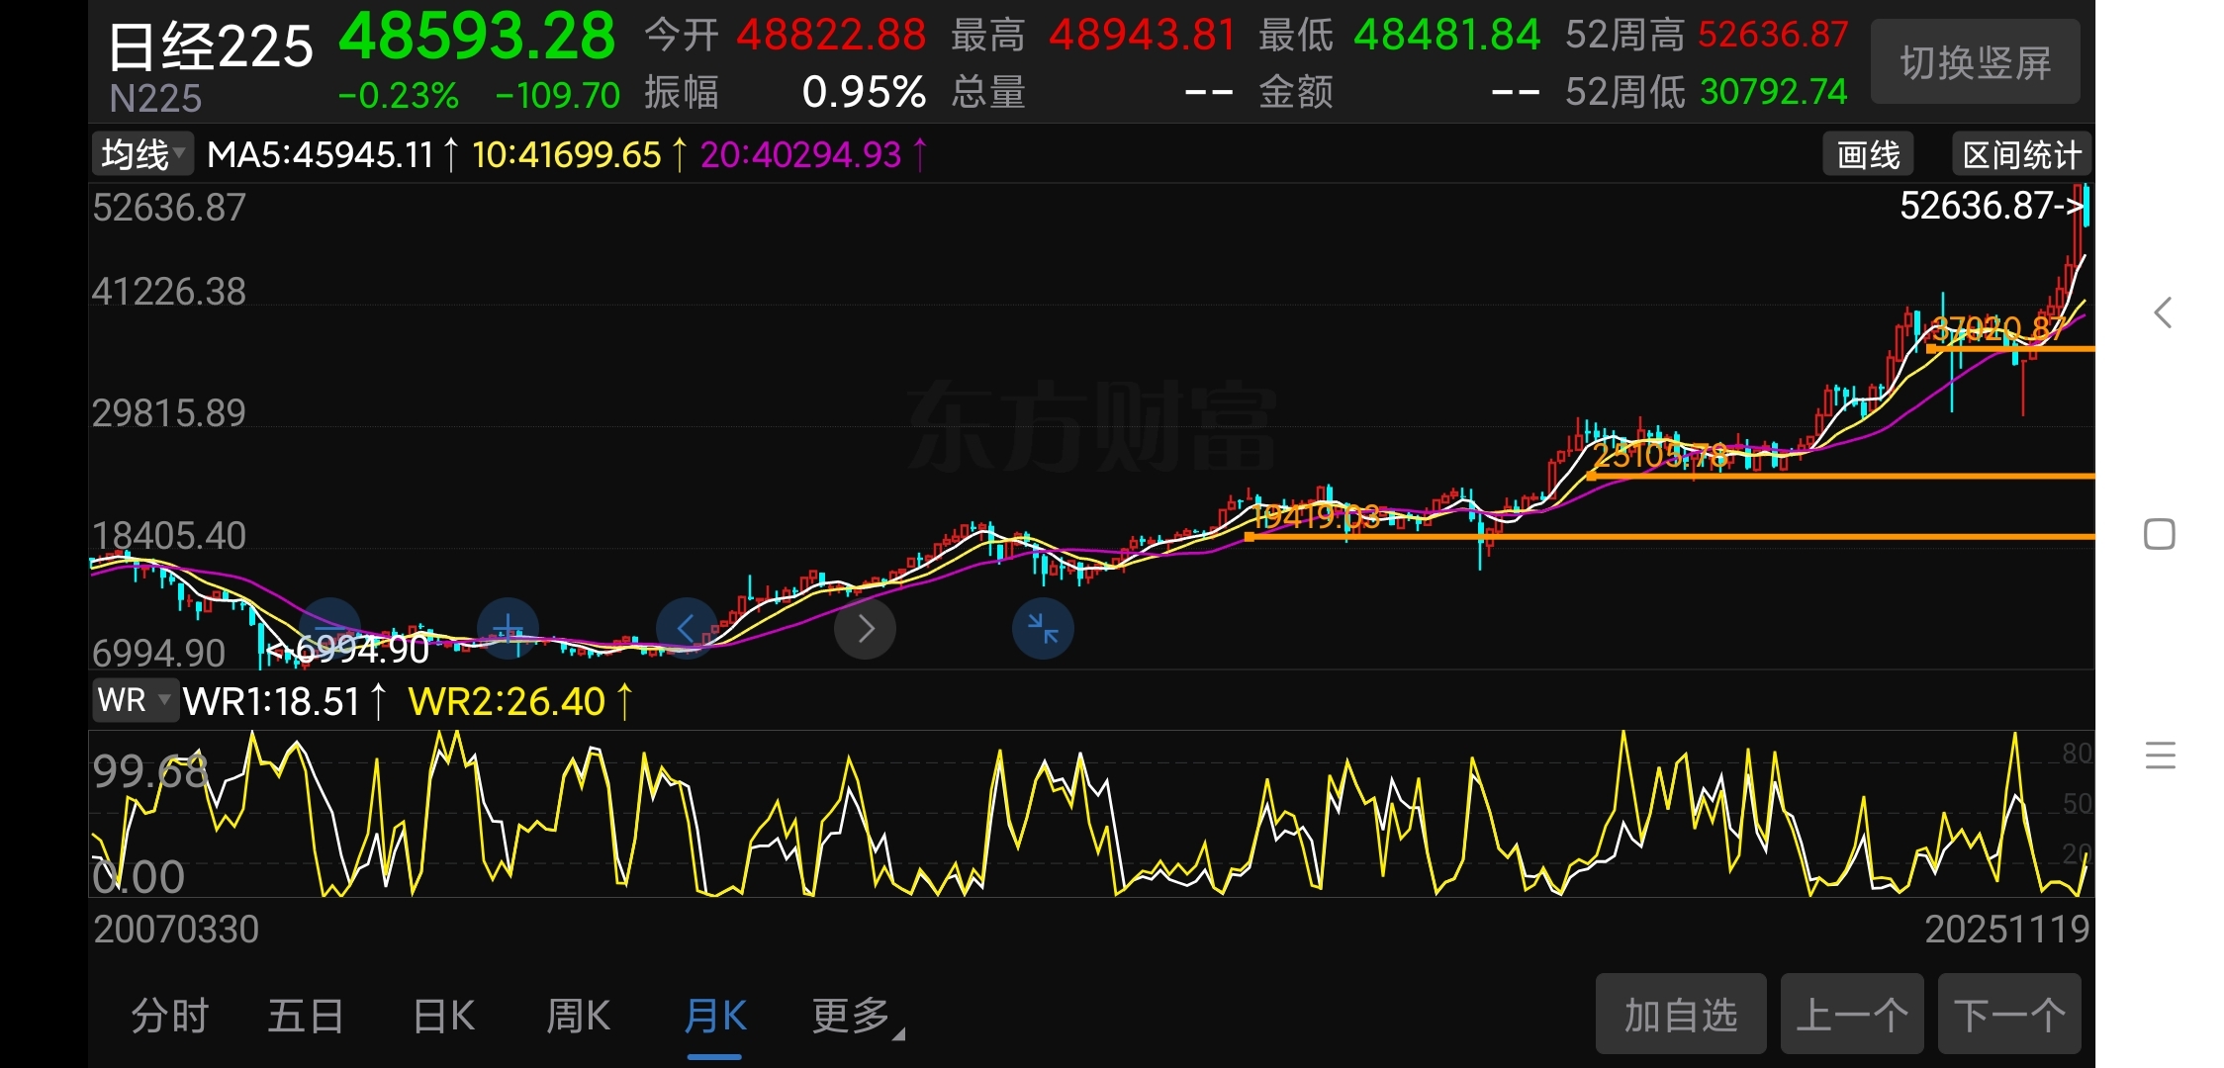Open the 均线 indicator dropdown
The width and height of the screenshot is (2224, 1068).
pos(142,155)
